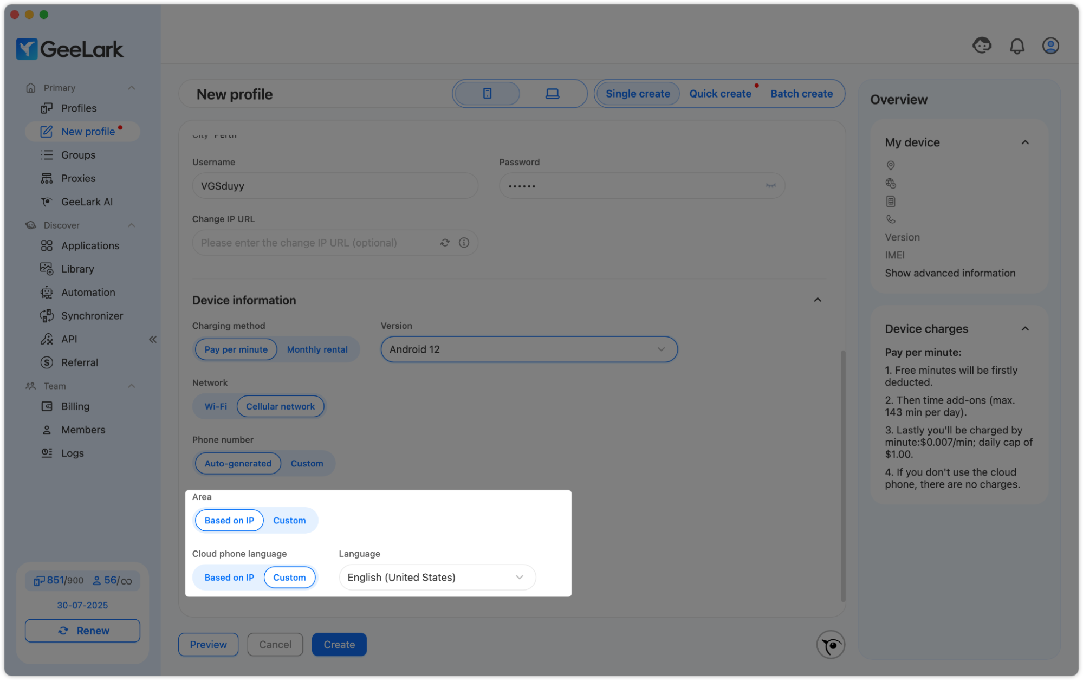
Task: Click the Create button
Action: pyautogui.click(x=339, y=645)
